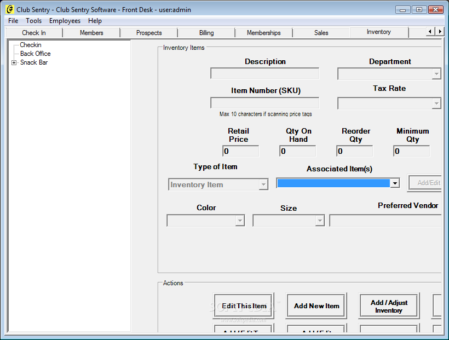Click the Item Number (SKU) field
The width and height of the screenshot is (449, 340).
coord(264,103)
